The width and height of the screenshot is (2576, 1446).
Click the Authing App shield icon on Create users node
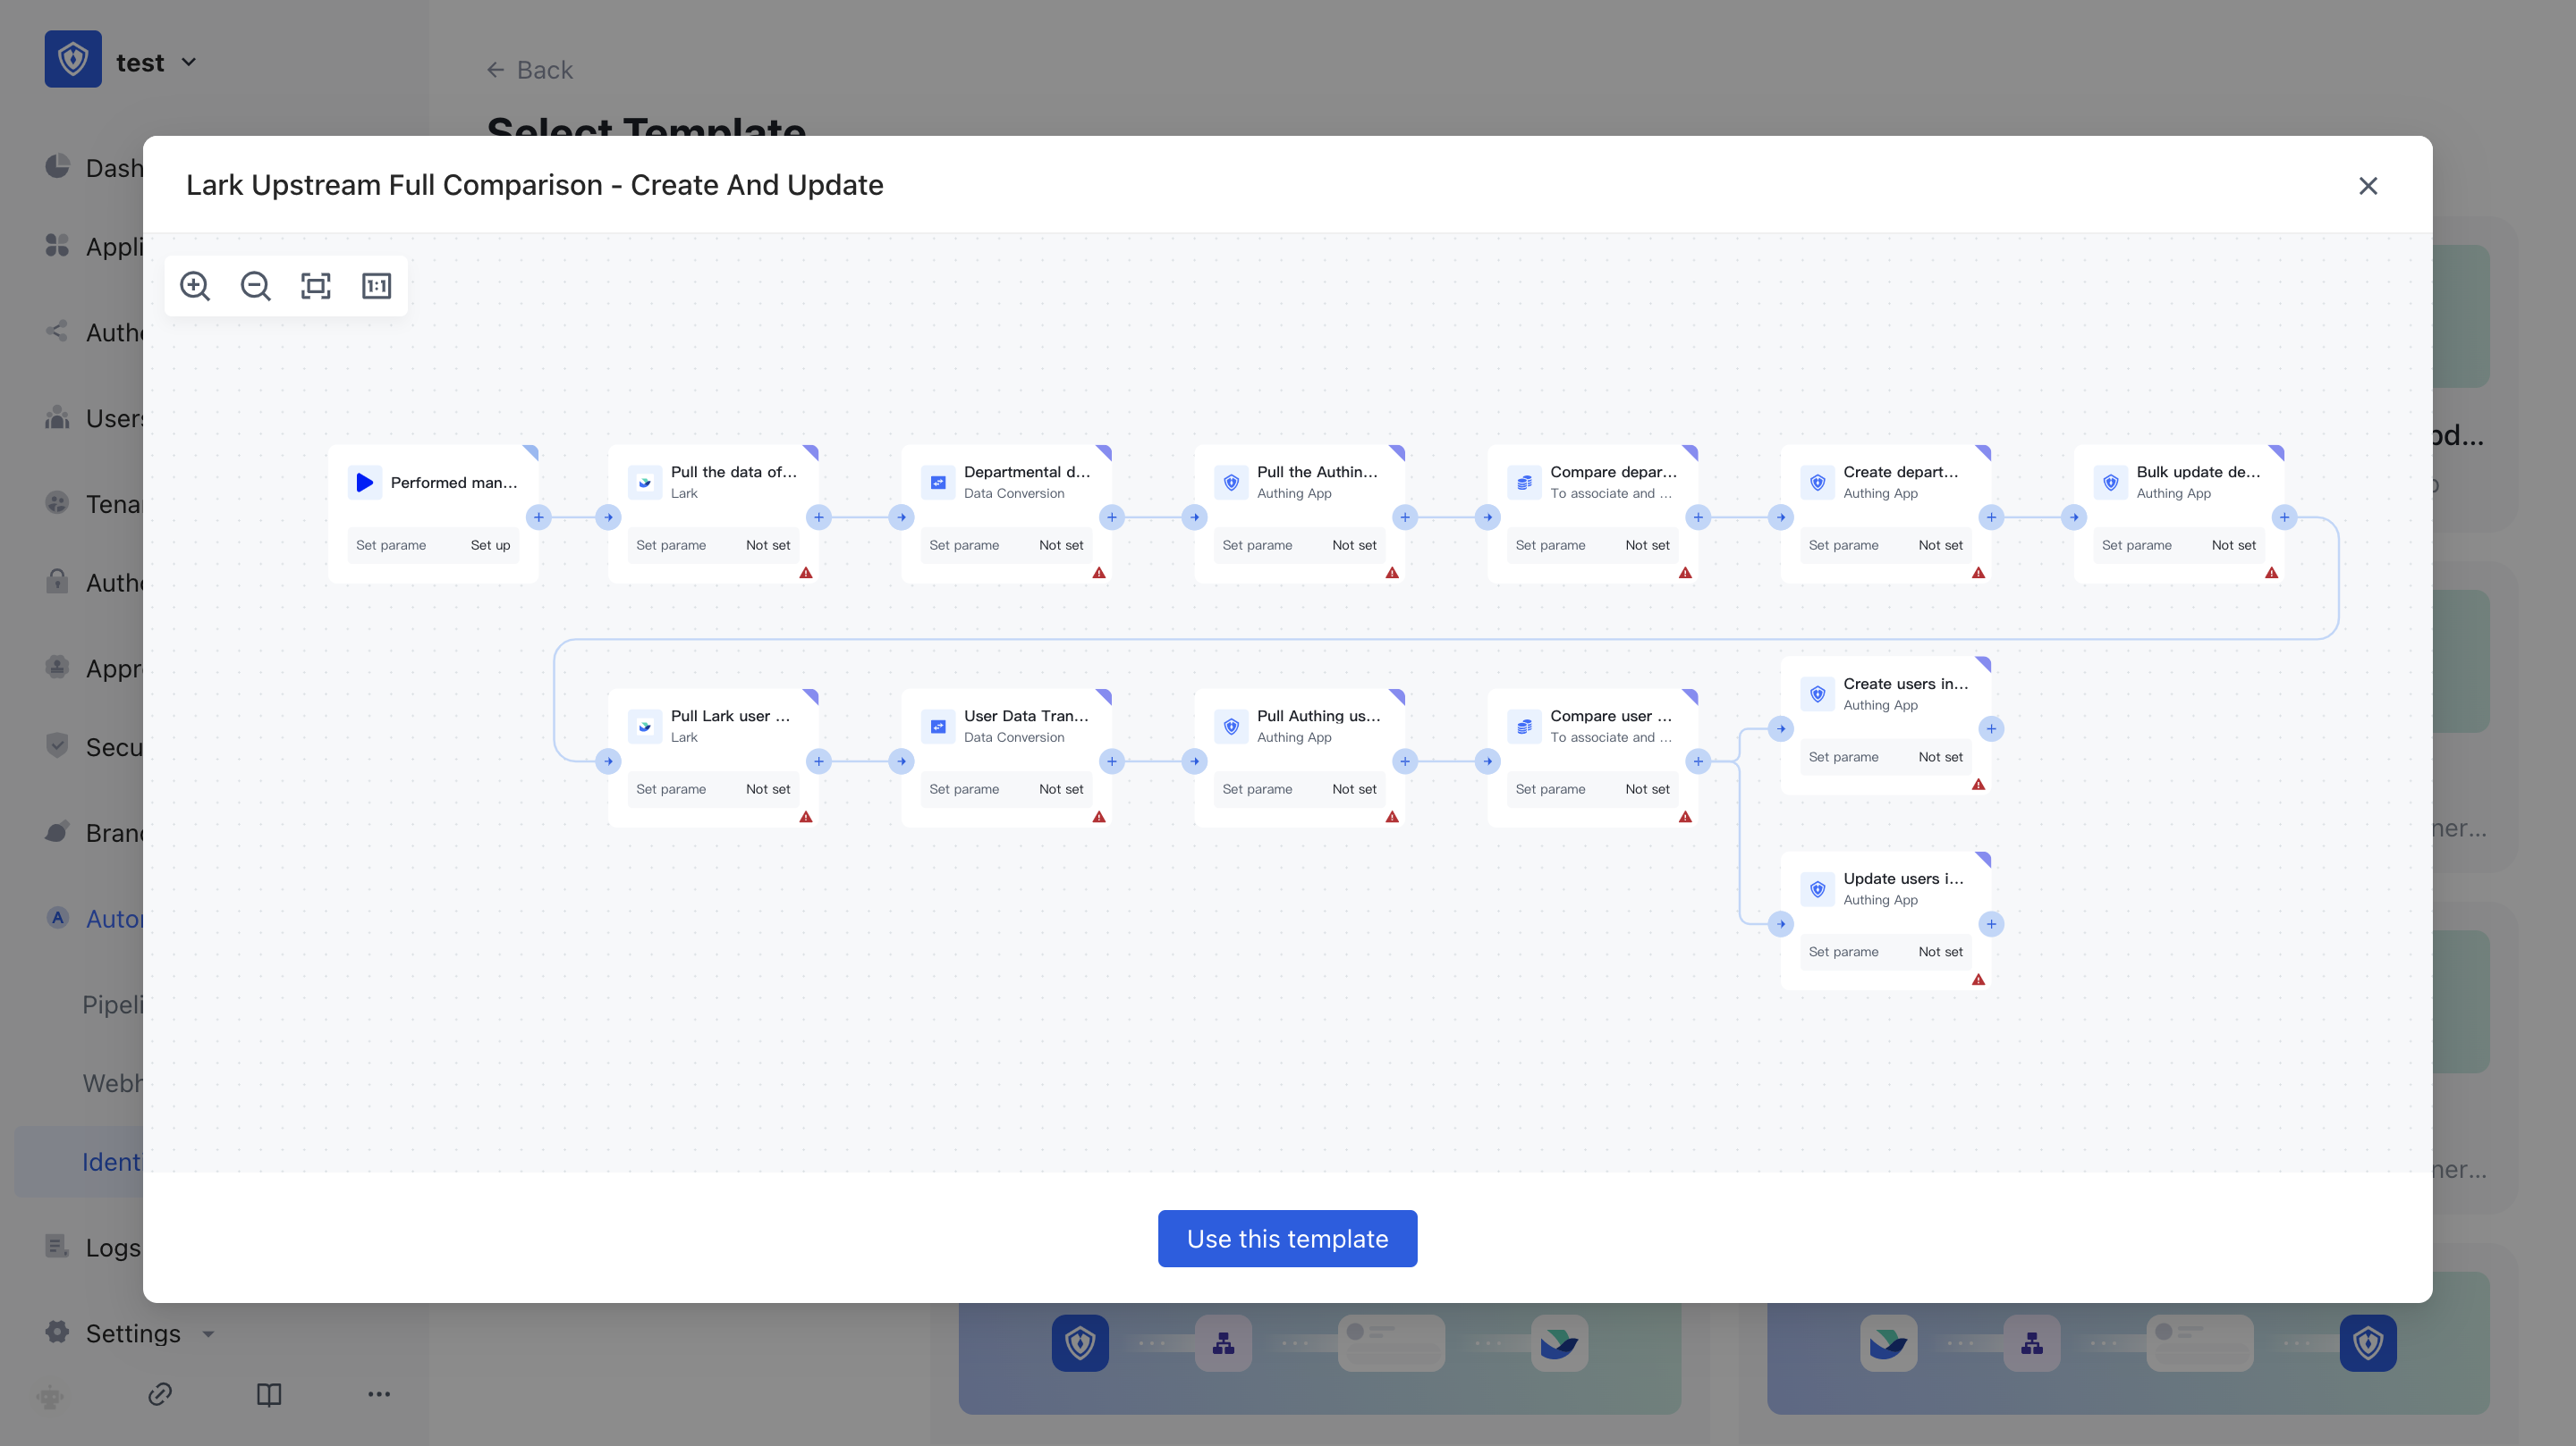1817,694
